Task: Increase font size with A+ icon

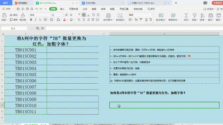Action: [x=67, y=15]
